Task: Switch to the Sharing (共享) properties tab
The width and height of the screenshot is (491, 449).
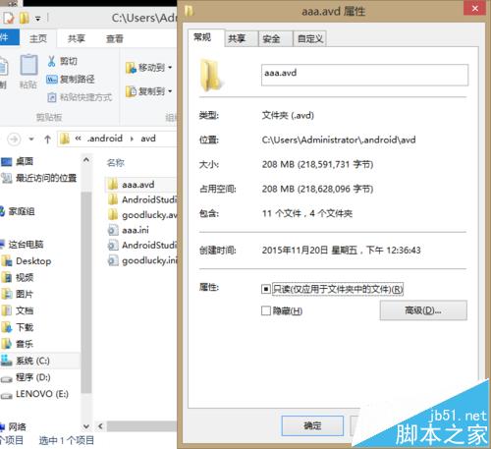Action: (241, 39)
